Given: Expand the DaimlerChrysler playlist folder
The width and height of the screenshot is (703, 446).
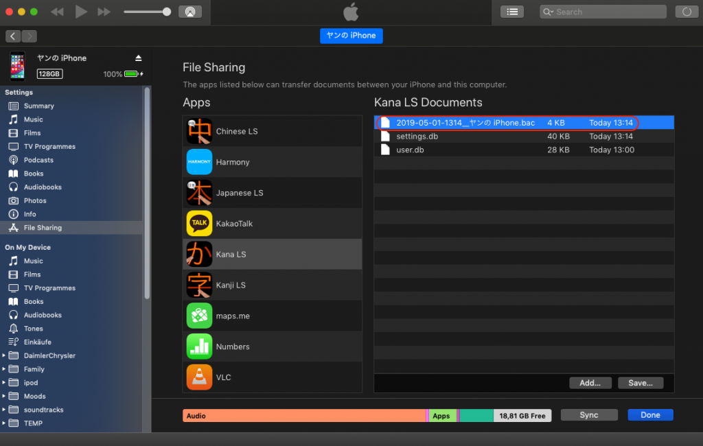Looking at the screenshot, I should tap(5, 355).
